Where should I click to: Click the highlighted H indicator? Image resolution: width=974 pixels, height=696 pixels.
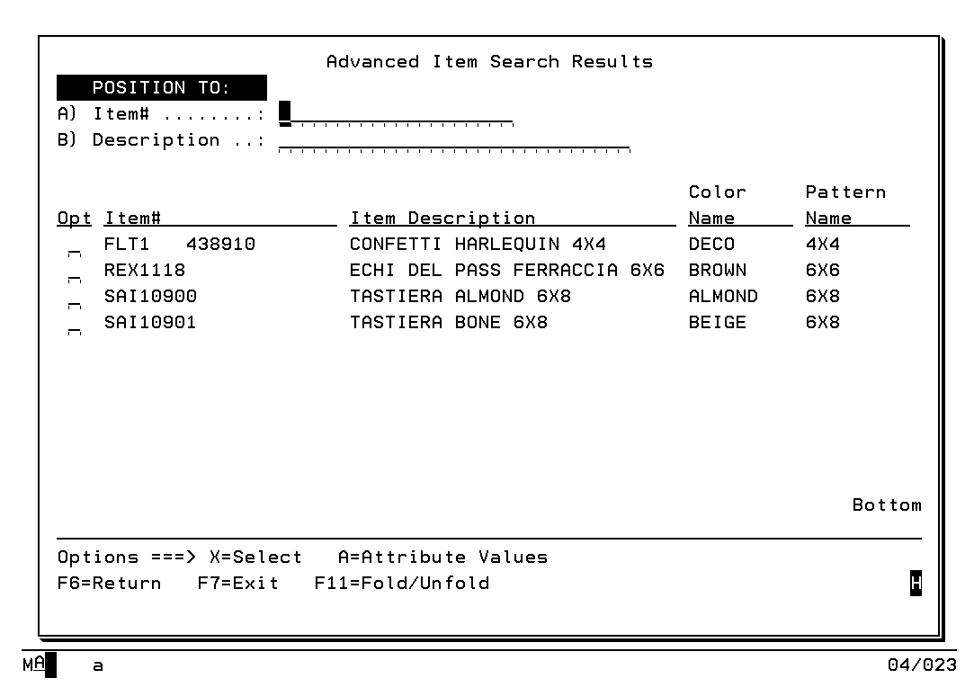coord(916,583)
